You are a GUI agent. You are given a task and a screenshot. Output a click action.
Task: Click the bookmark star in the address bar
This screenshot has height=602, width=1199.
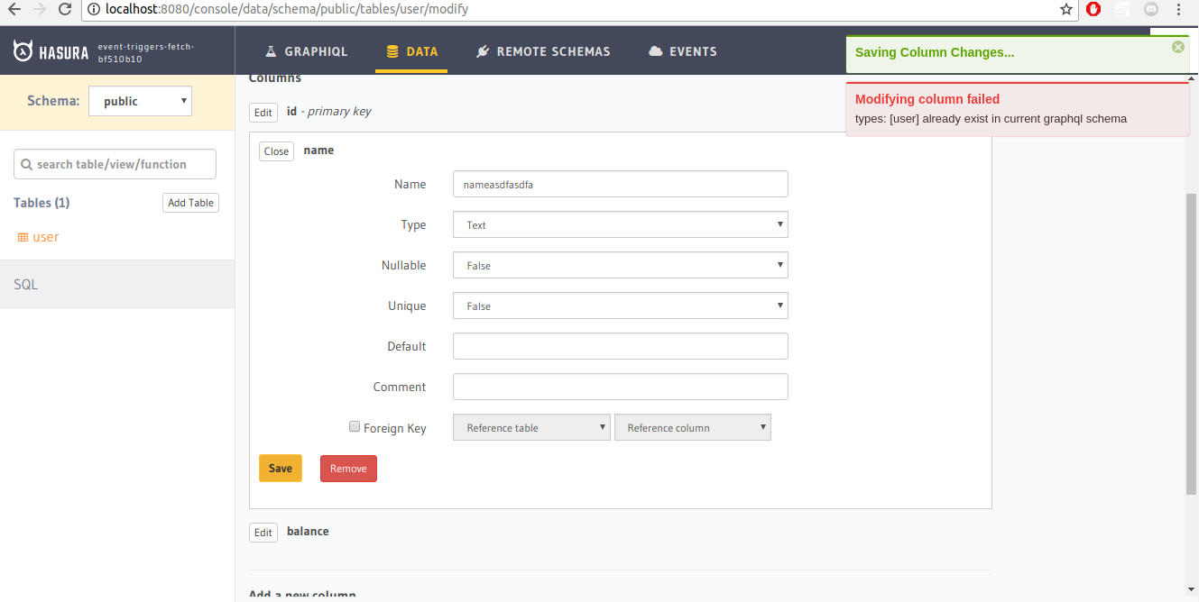1065,9
